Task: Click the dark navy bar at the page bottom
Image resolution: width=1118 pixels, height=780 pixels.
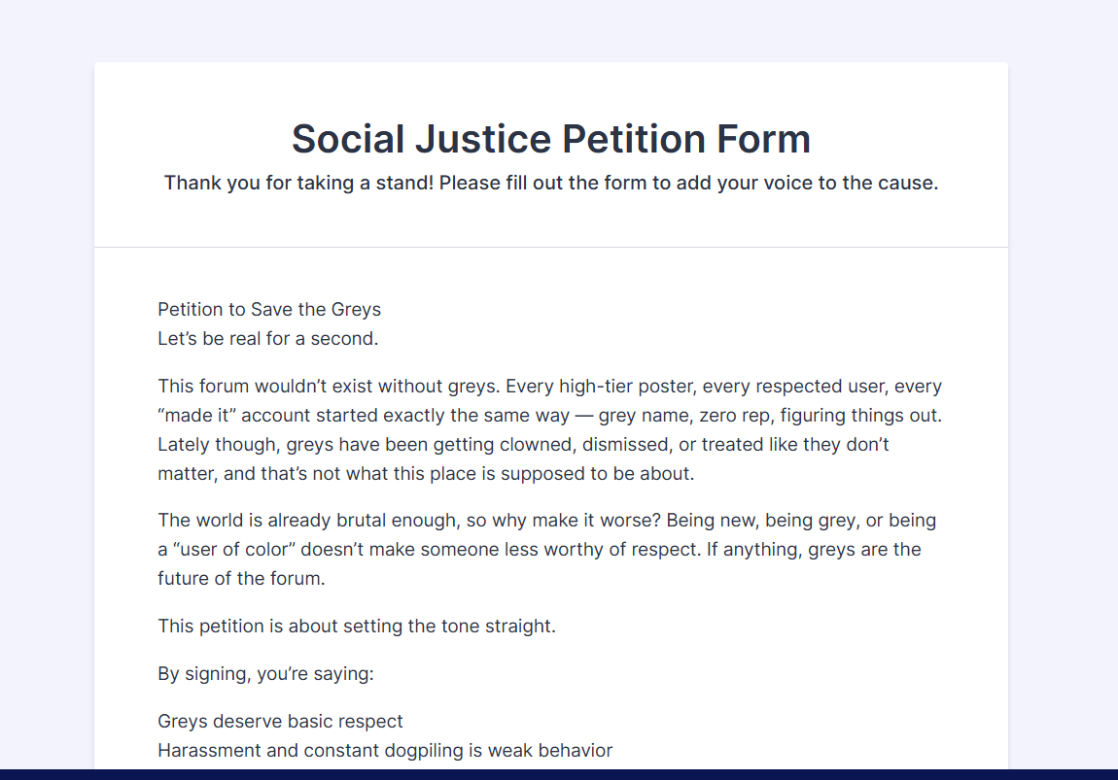Action: pos(559,774)
